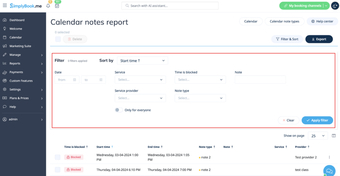
Task: Click the Dashboard gauge icon in sidebar
Action: [5, 20]
